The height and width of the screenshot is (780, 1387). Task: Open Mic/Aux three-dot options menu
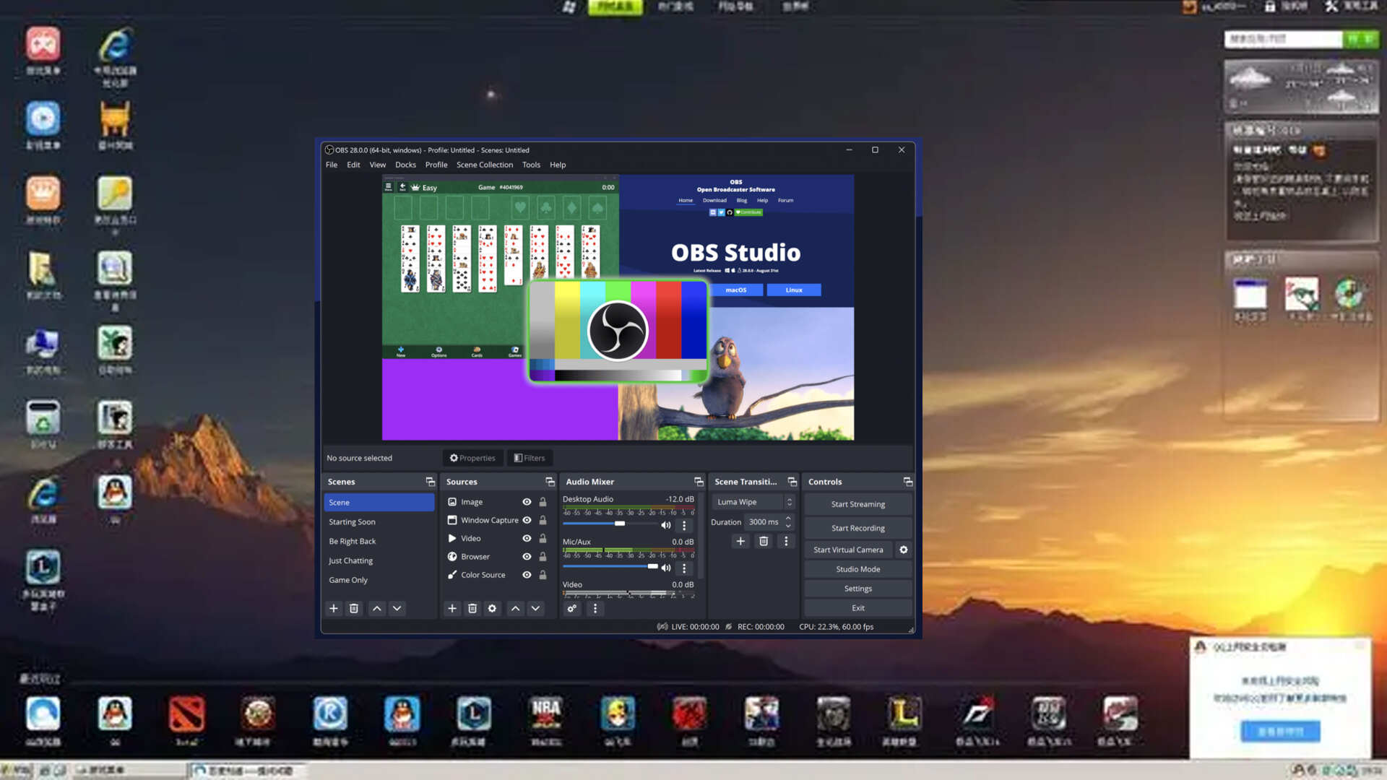(x=684, y=568)
